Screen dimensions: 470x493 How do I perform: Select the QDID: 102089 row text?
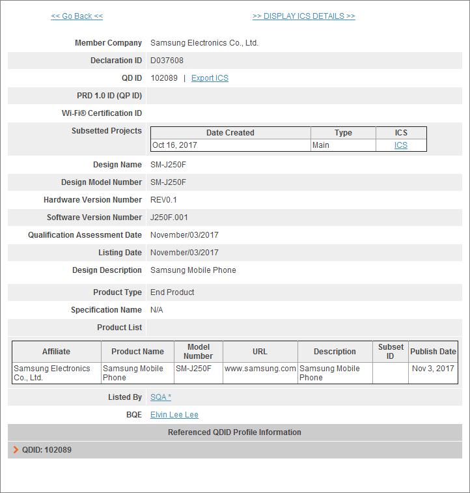(46, 450)
